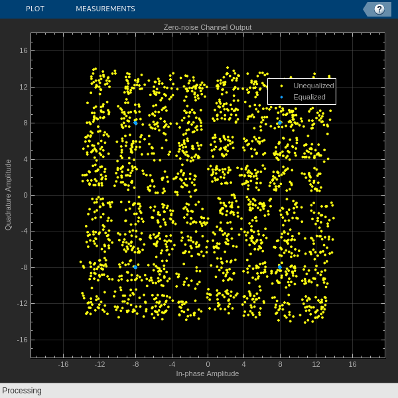Click the Quadrature Amplitude axis label

[x=9, y=195]
